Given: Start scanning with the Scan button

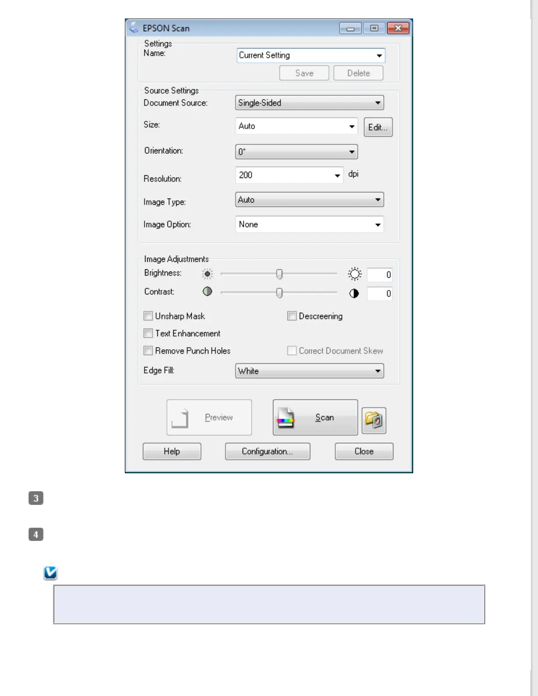Looking at the screenshot, I should 315,417.
